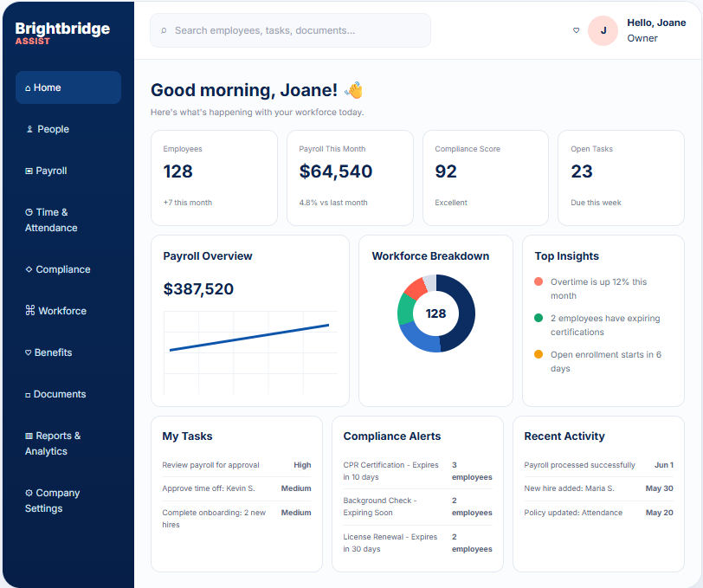The height and width of the screenshot is (588, 703).
Task: Click the Company Settings gear icon
Action: coord(29,493)
